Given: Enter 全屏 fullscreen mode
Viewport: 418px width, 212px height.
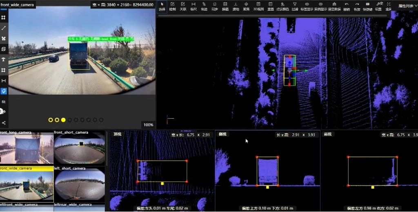Looking at the screenshot, I should 389,7.
